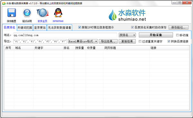Screen dimensions: 193x118
Task: Toggle 转换百度链接 checkbox
Action: coord(169,41)
